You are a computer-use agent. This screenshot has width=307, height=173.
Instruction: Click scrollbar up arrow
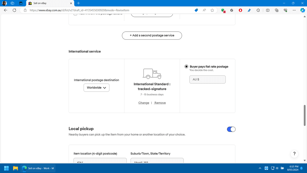click(x=305, y=17)
